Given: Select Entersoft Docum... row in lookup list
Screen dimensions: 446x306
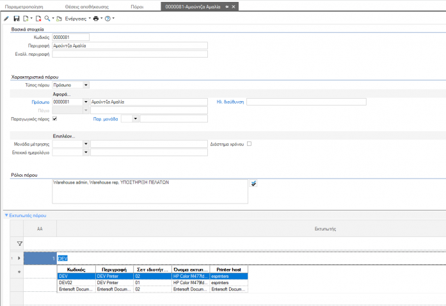Looking at the screenshot, I should tap(152, 289).
